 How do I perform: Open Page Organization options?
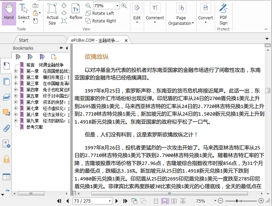(x=181, y=15)
